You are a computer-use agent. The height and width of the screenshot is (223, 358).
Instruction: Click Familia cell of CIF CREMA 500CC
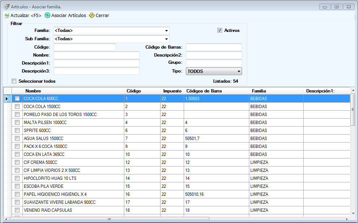pyautogui.click(x=276, y=162)
